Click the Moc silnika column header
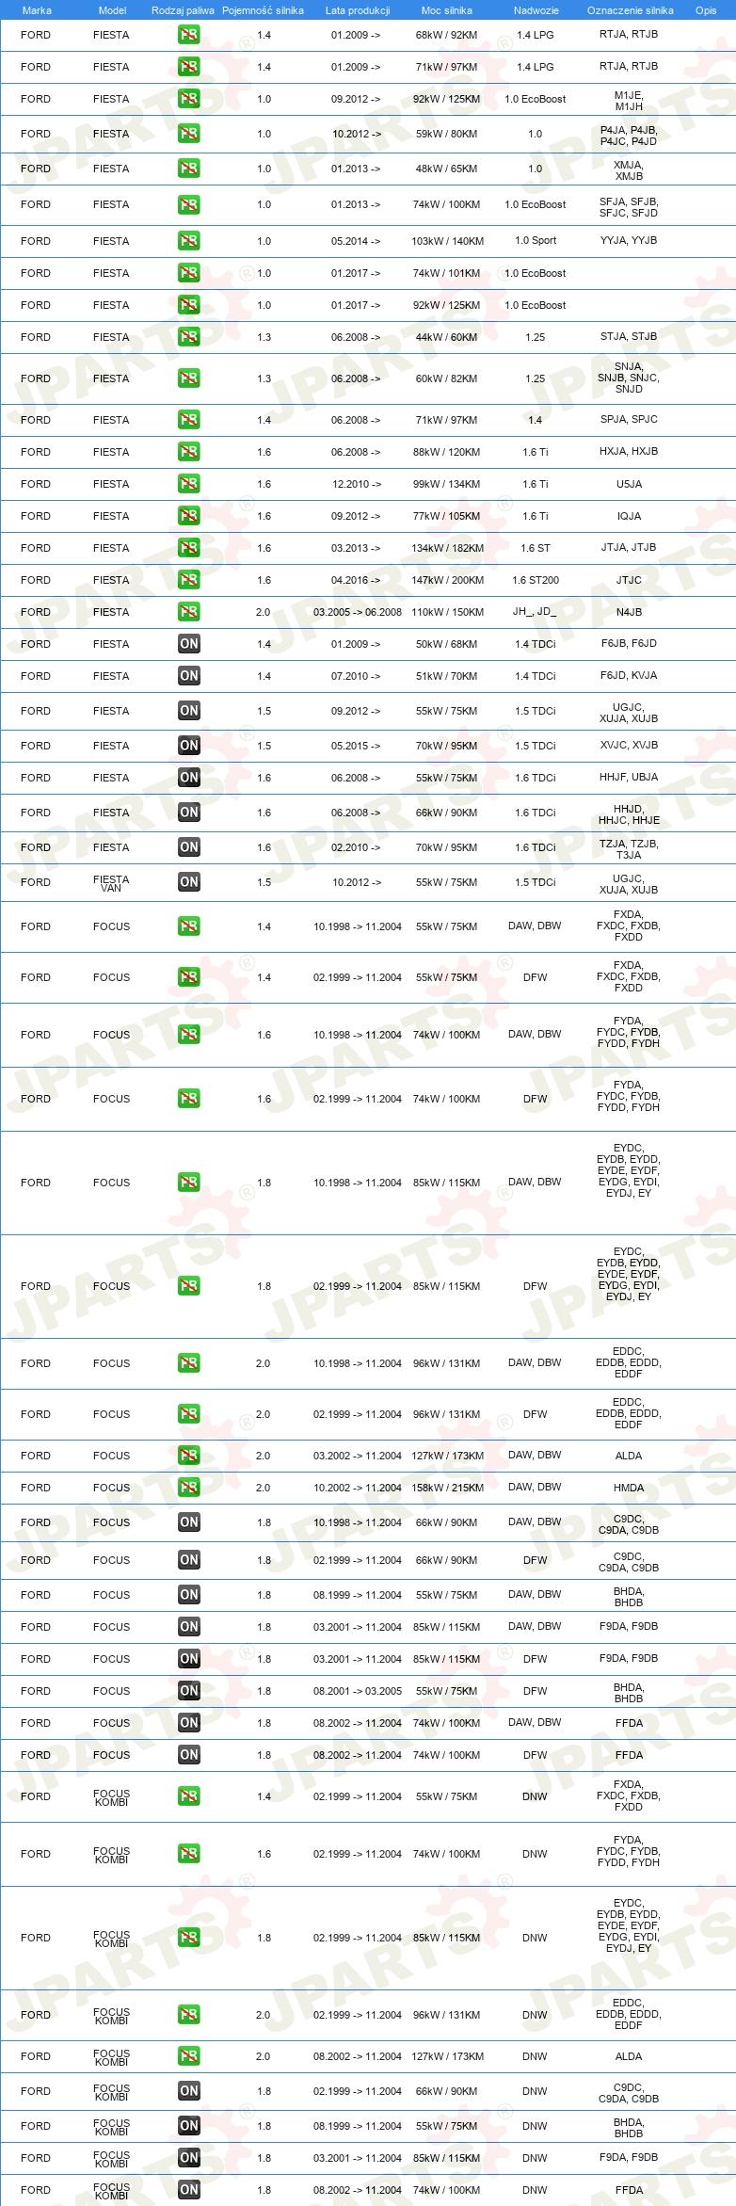736x2206 pixels. tap(447, 10)
